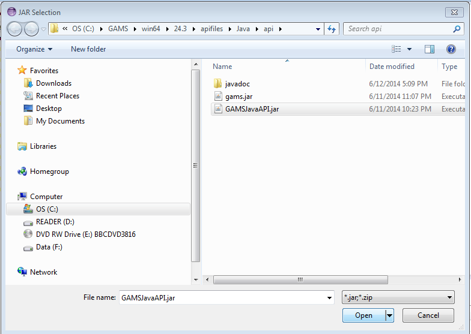This screenshot has width=471, height=334.
Task: Open the Organize dropdown menu
Action: [34, 49]
